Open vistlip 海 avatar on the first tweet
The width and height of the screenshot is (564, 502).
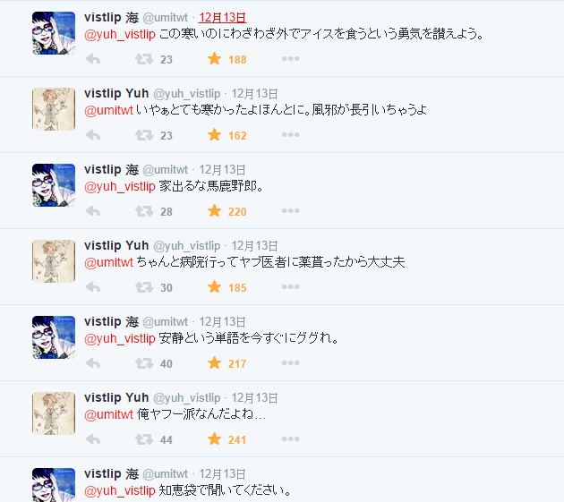pos(54,33)
